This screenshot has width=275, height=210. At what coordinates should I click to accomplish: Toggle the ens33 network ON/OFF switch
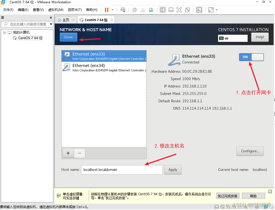tap(251, 57)
